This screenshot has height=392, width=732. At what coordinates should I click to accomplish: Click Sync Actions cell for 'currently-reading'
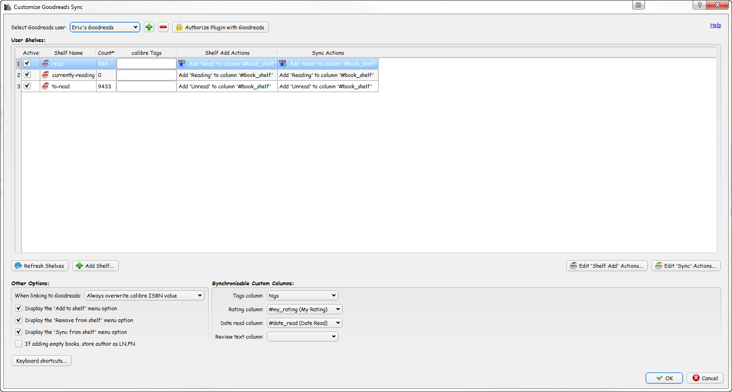328,75
